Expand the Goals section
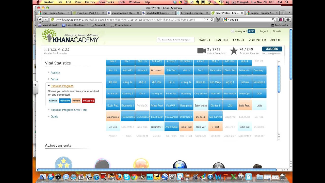 (54, 116)
